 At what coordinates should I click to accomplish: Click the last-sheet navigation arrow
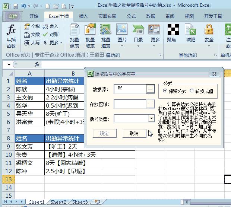click(x=22, y=201)
